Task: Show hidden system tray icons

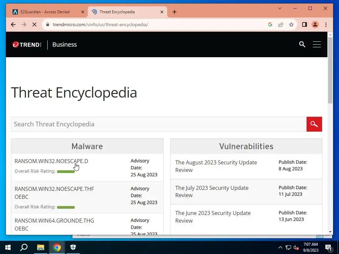Action: (x=280, y=247)
